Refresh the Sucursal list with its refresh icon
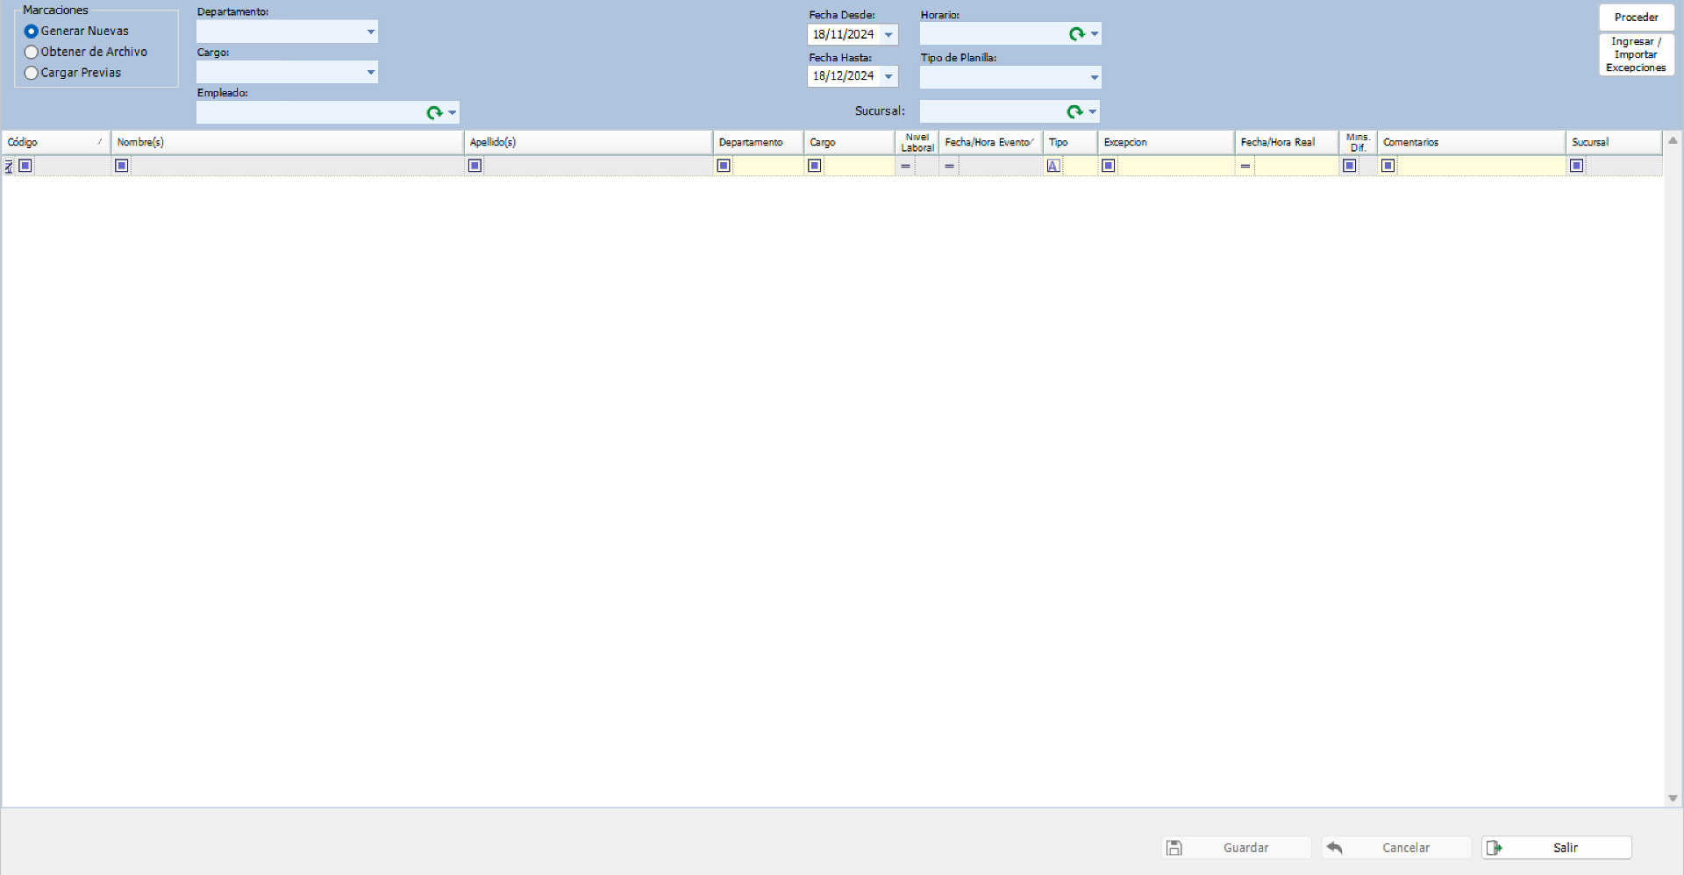 (1077, 111)
